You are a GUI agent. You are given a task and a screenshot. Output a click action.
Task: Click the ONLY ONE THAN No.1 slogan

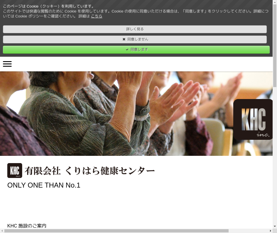point(44,185)
